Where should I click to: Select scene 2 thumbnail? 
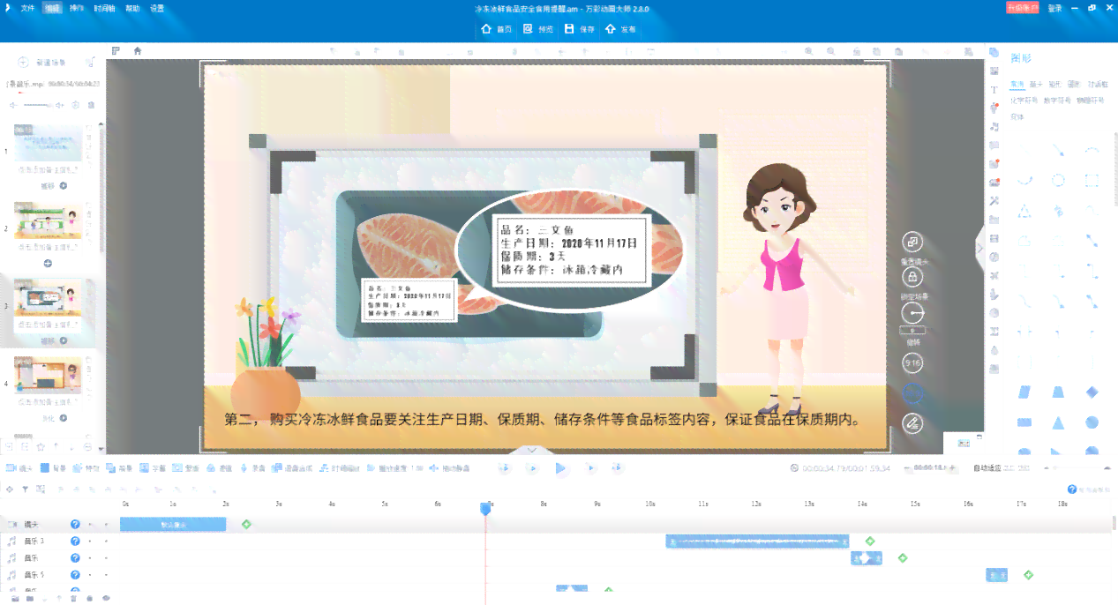(x=48, y=220)
